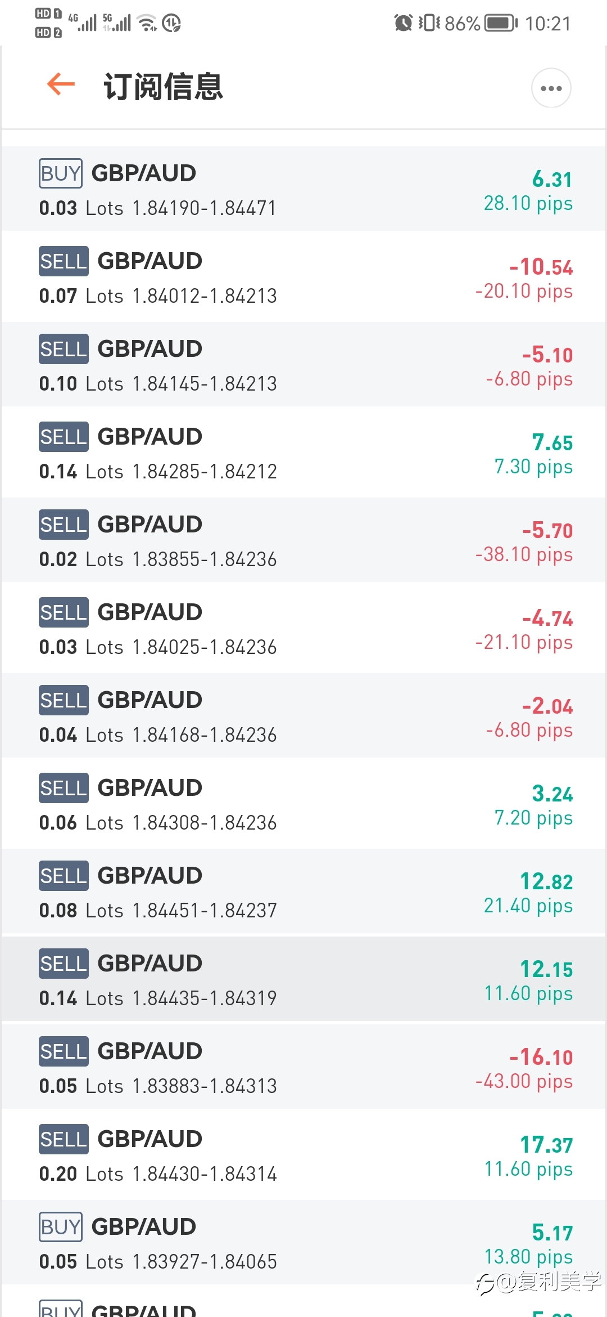The height and width of the screenshot is (1317, 607).
Task: Tap the BUY tag on 0.03 lots order
Action: pyautogui.click(x=61, y=173)
